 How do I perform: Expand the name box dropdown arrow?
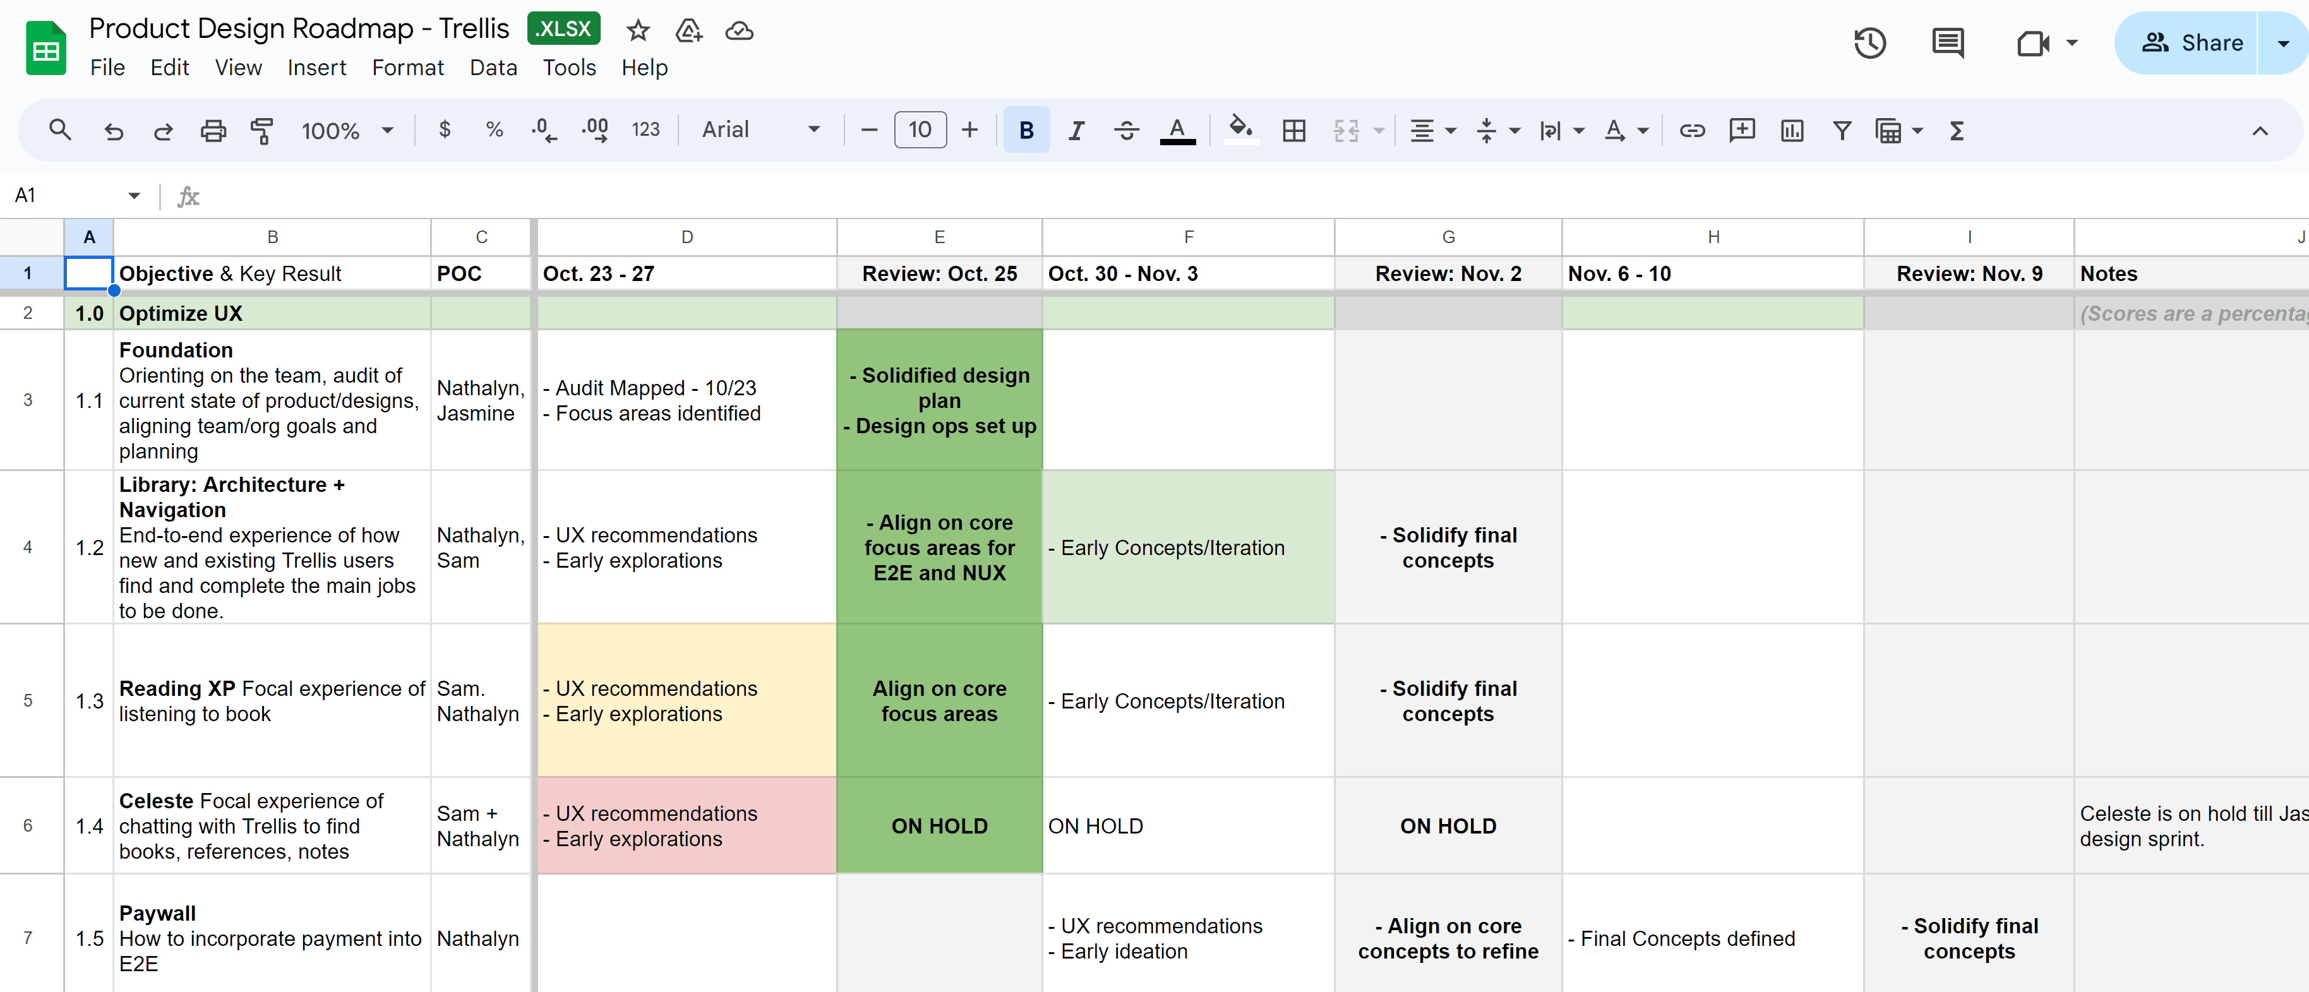pos(133,196)
